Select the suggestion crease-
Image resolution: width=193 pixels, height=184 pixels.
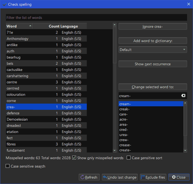pyautogui.click(x=151, y=145)
